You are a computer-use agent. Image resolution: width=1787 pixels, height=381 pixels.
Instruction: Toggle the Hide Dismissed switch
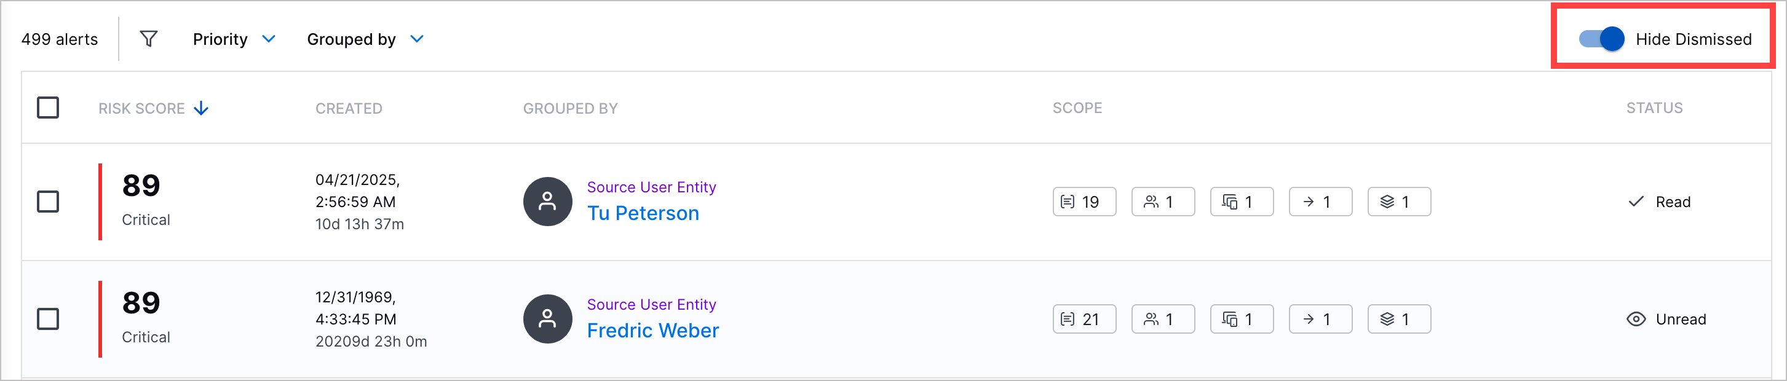click(1601, 39)
